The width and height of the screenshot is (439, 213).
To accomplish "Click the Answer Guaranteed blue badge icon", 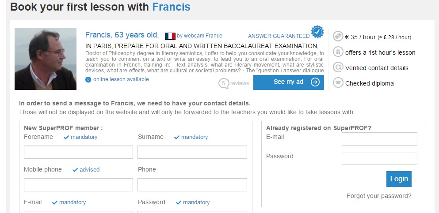I will (x=317, y=32).
